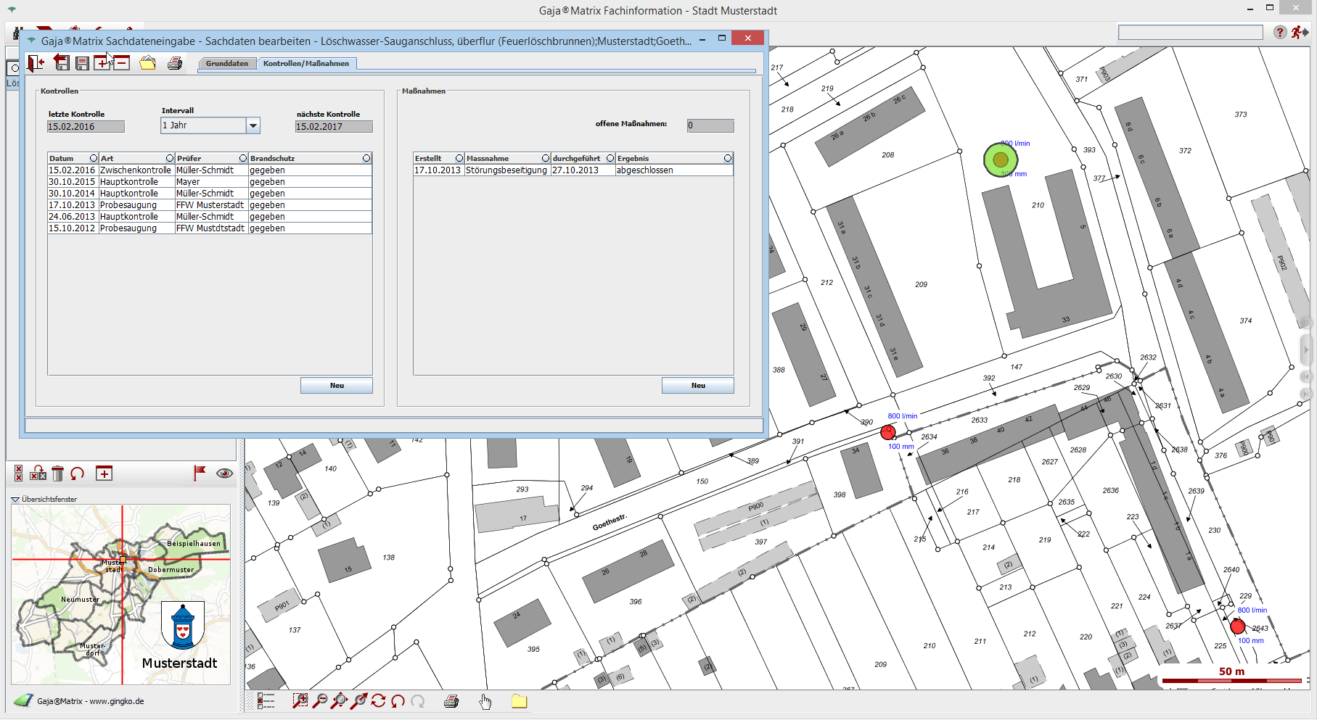Toggle the eye visibility icon
This screenshot has width=1317, height=720.
[224, 473]
